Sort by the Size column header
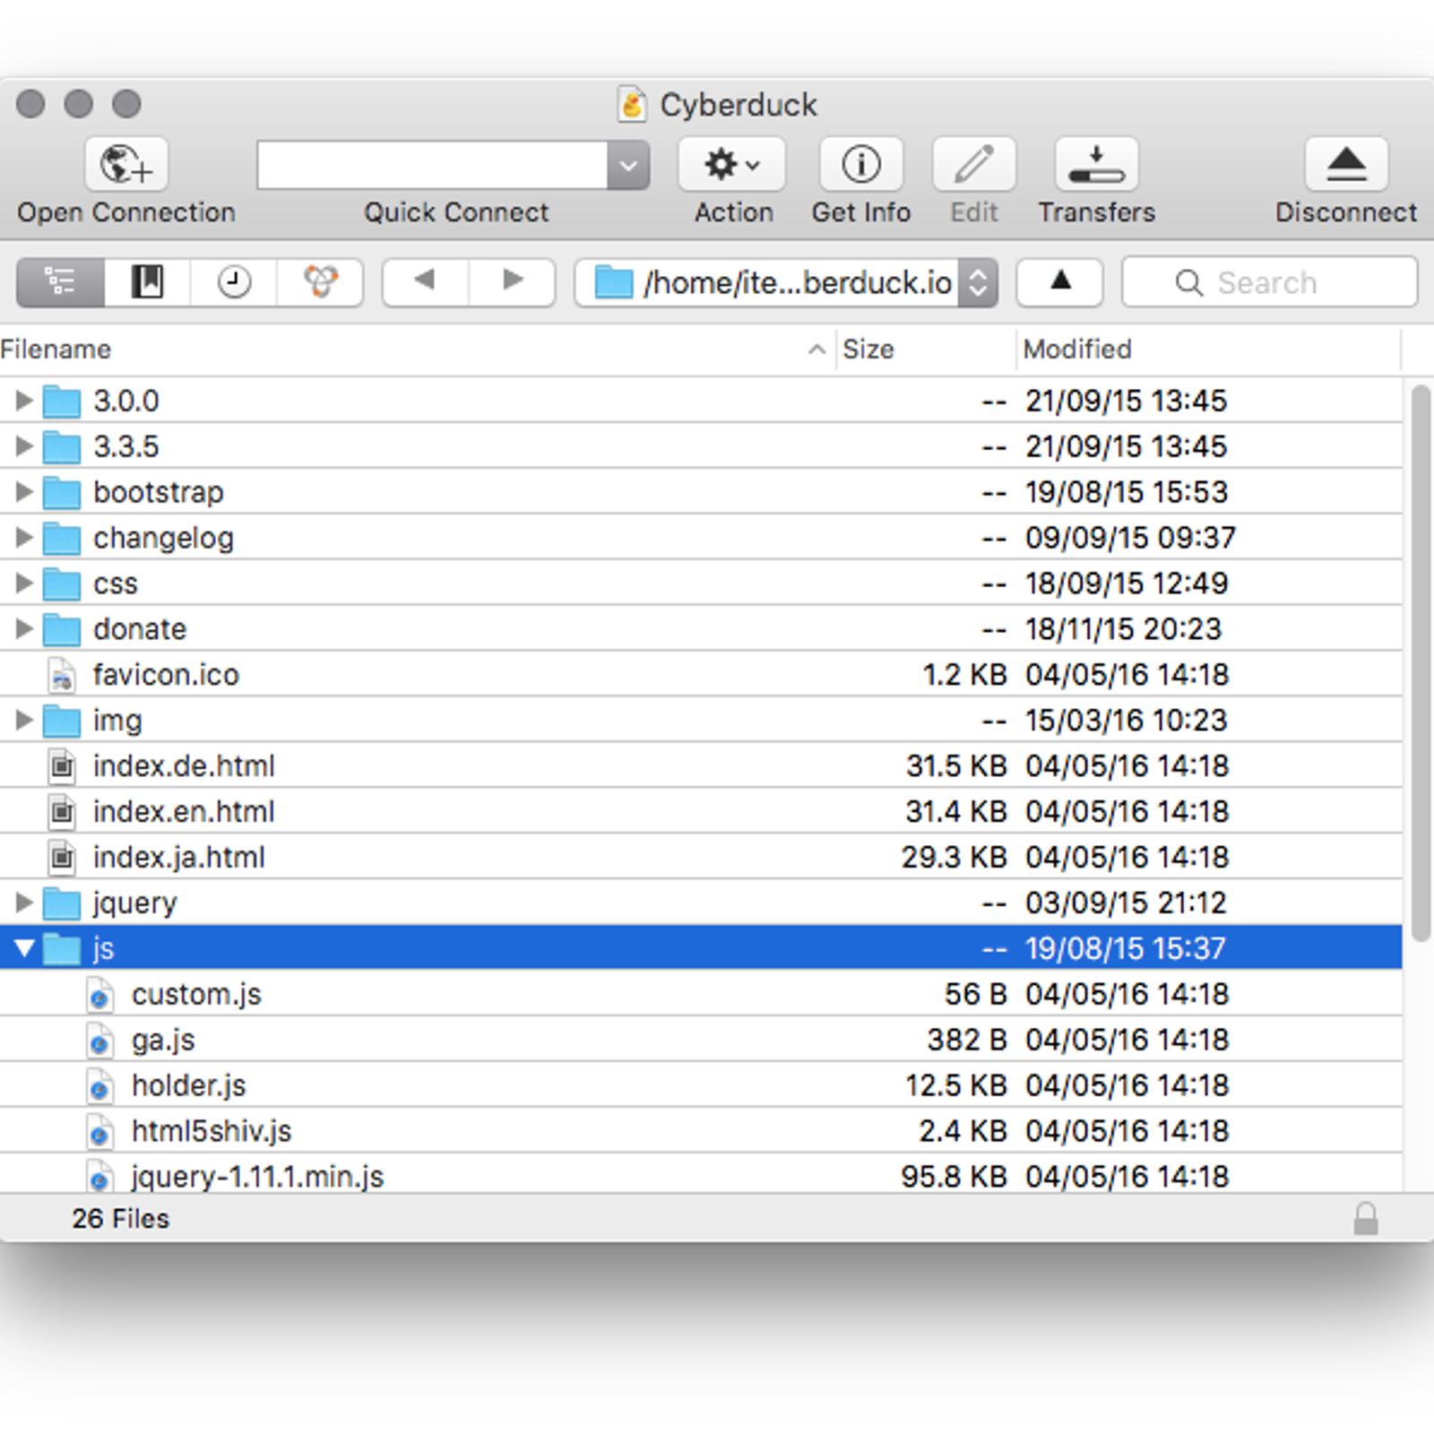Viewport: 1434px width, 1434px height. pos(926,350)
